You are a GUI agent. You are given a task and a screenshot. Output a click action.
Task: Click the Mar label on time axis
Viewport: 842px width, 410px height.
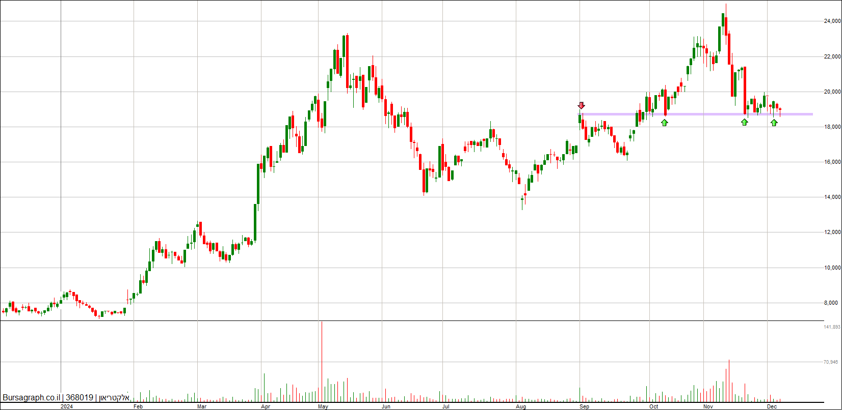pos(202,407)
